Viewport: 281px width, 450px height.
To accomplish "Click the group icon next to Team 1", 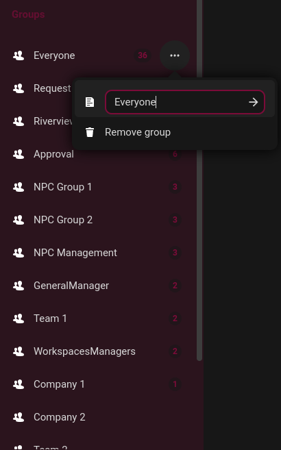I will click(x=19, y=318).
